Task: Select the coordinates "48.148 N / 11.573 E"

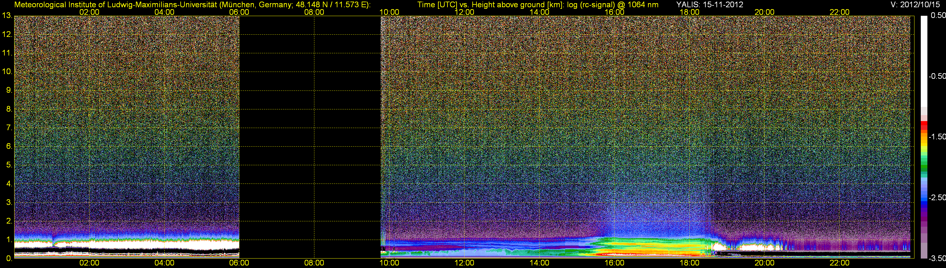Action: (330, 5)
